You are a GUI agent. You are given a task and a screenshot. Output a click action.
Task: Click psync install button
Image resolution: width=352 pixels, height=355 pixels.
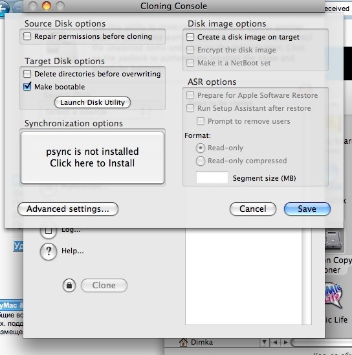pos(93,157)
